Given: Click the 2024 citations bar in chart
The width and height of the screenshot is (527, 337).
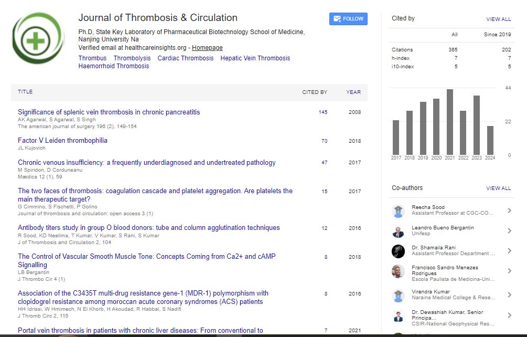Looking at the screenshot, I should [x=490, y=140].
